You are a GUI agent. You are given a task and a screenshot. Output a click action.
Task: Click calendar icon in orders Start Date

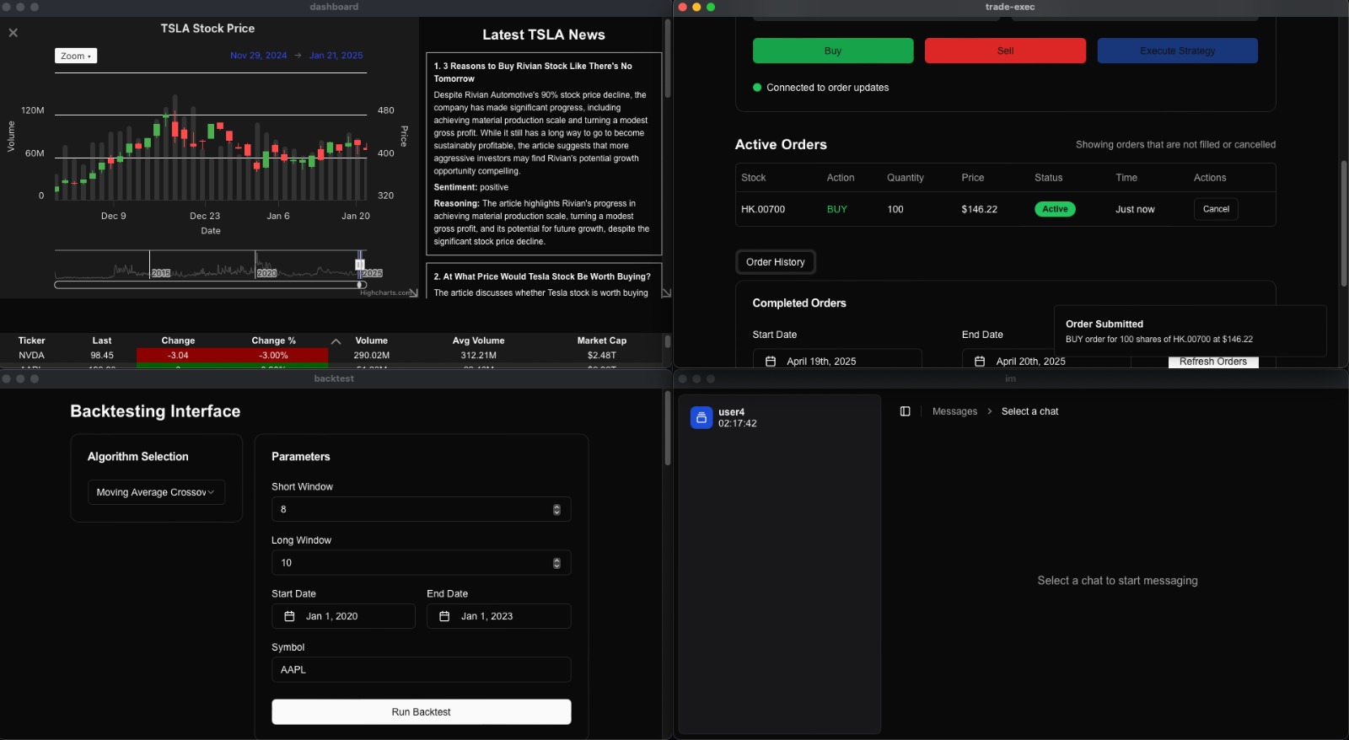pyautogui.click(x=771, y=362)
